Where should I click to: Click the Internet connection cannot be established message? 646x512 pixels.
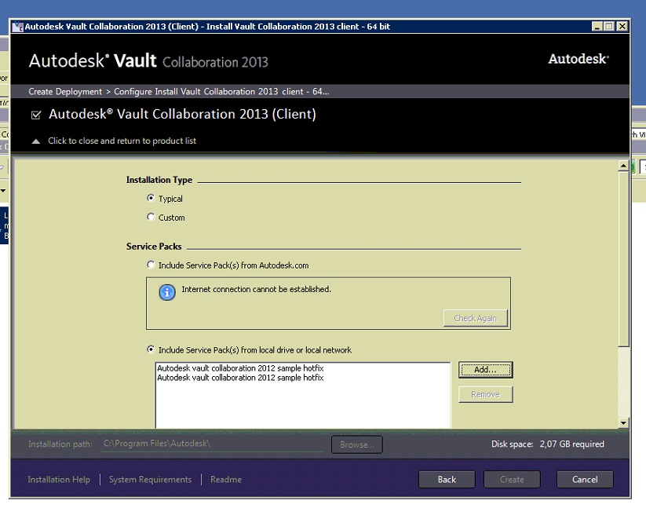(x=256, y=290)
